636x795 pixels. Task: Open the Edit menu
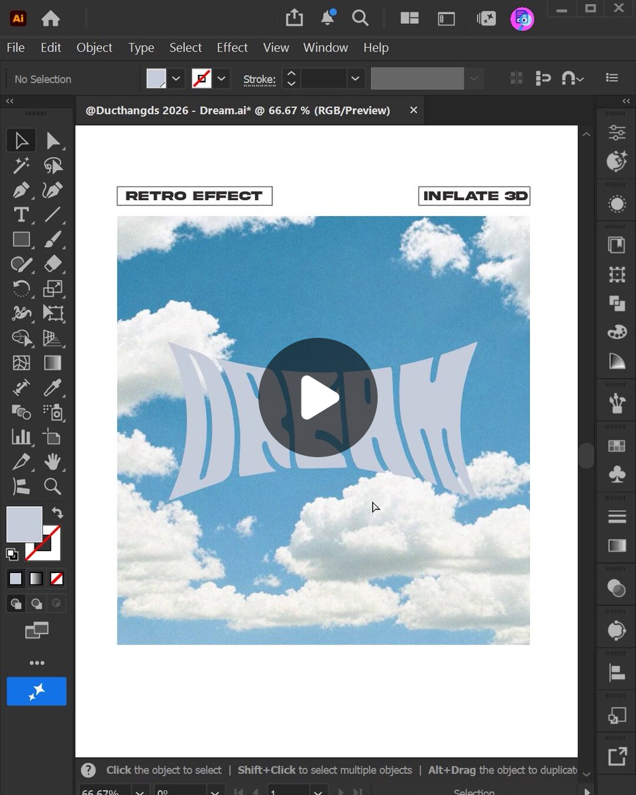(x=50, y=48)
